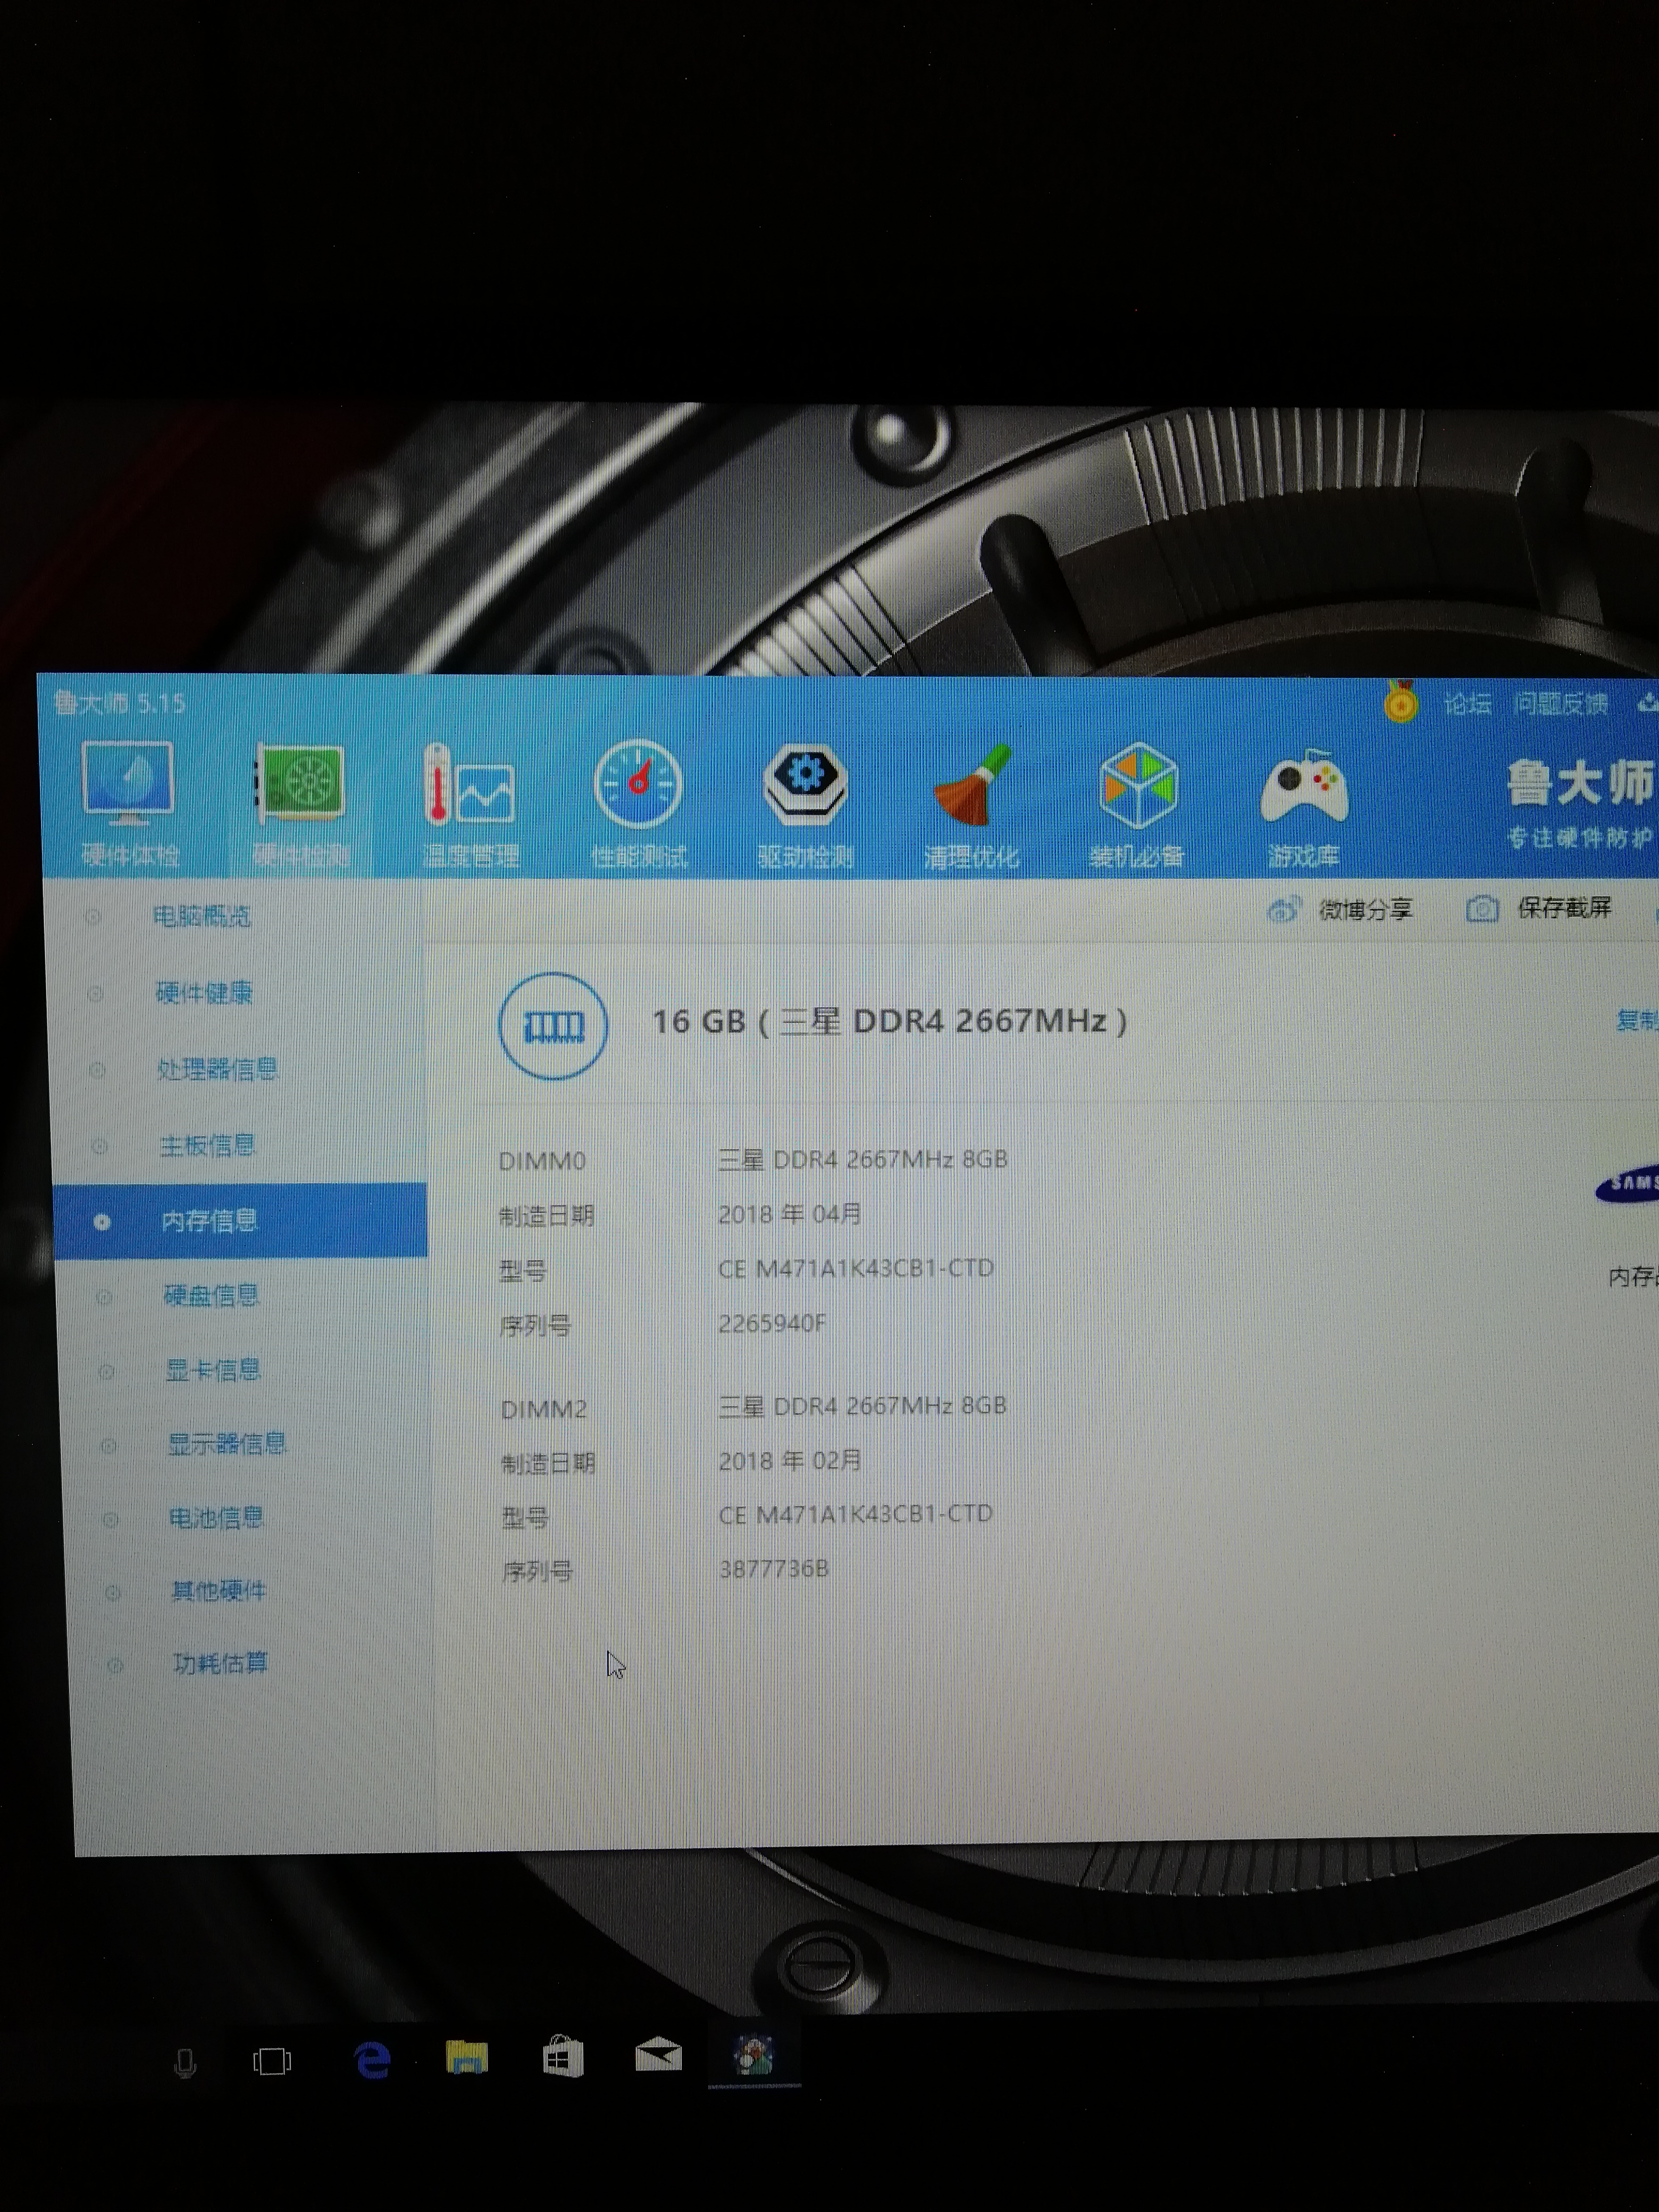Open 硬盘信息 sidebar tab
The height and width of the screenshot is (2212, 1659).
point(211,1296)
